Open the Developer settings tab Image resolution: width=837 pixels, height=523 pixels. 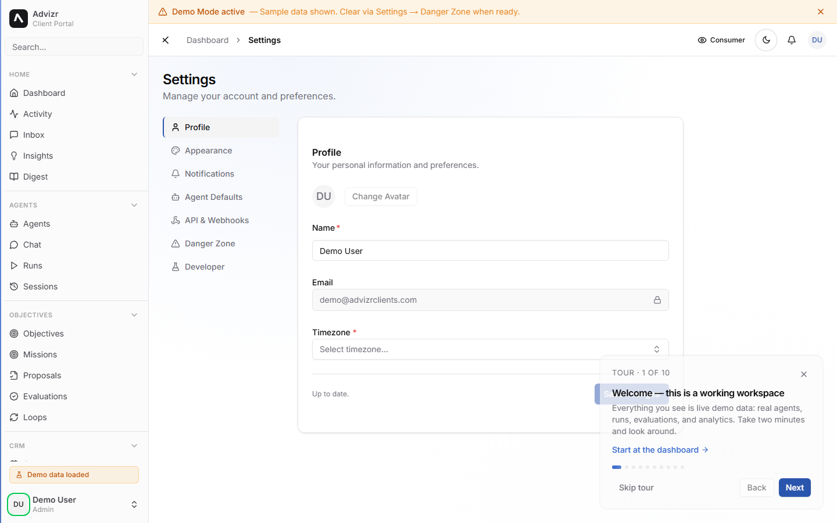point(221,267)
